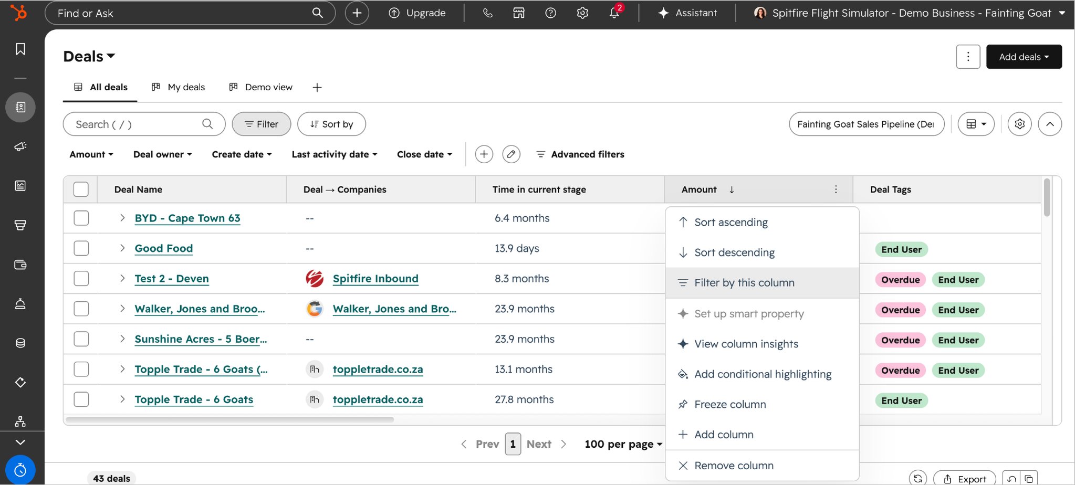Toggle the select-all deals checkbox
1075x485 pixels.
click(81, 189)
